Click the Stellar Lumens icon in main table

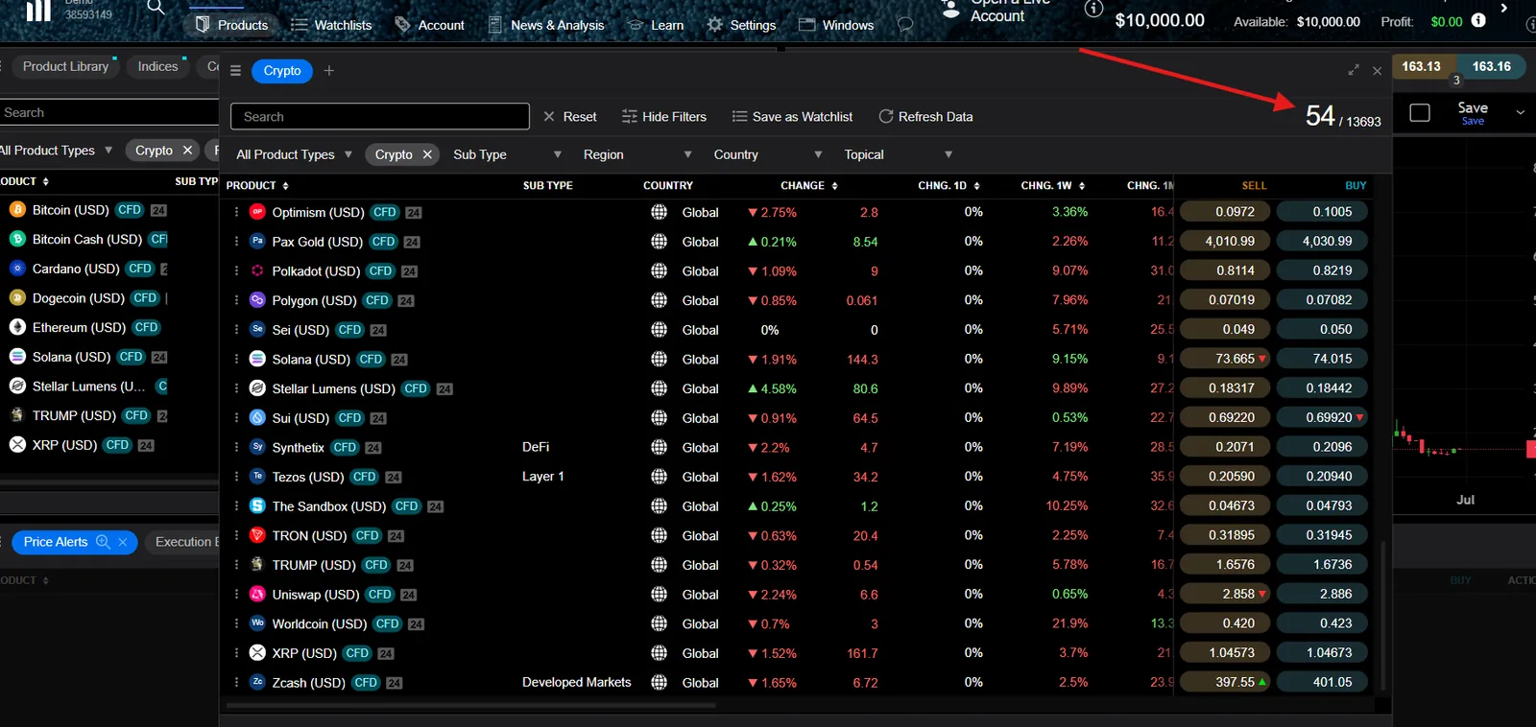tap(257, 388)
